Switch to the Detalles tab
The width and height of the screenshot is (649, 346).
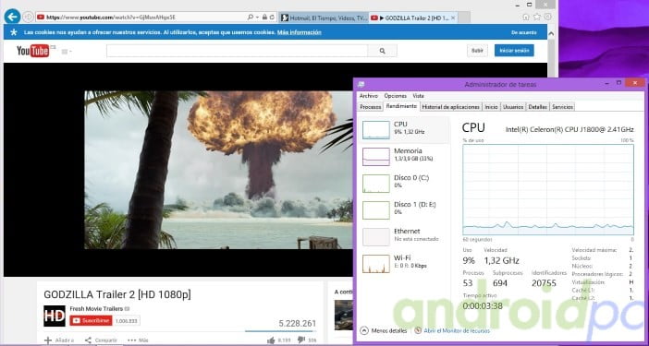point(538,107)
